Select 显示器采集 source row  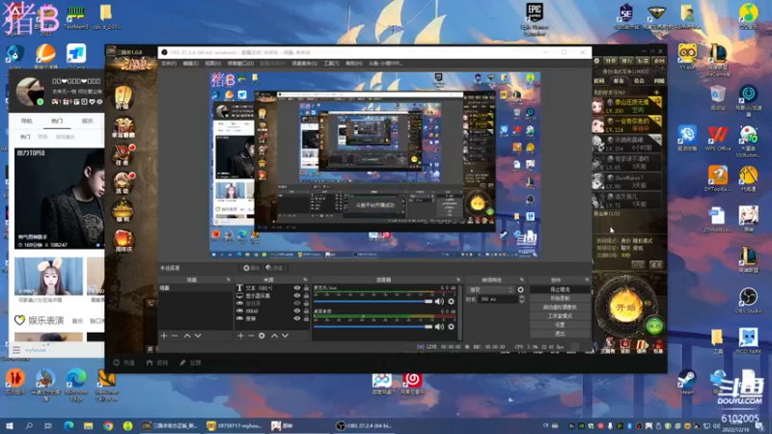(272, 296)
